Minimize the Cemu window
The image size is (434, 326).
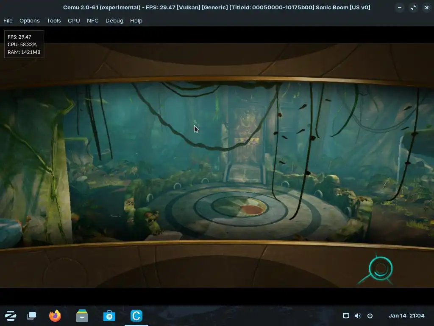point(399,8)
